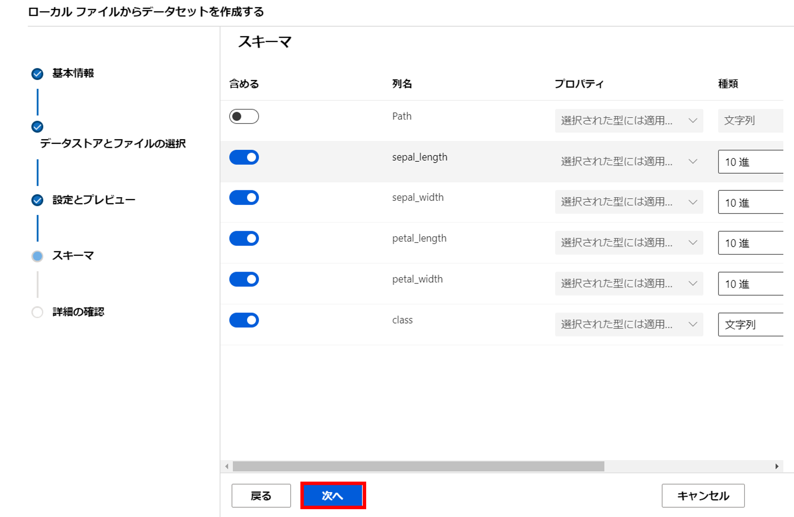Expand the petal_length property dropdown
This screenshot has height=517, width=794.
tap(628, 243)
